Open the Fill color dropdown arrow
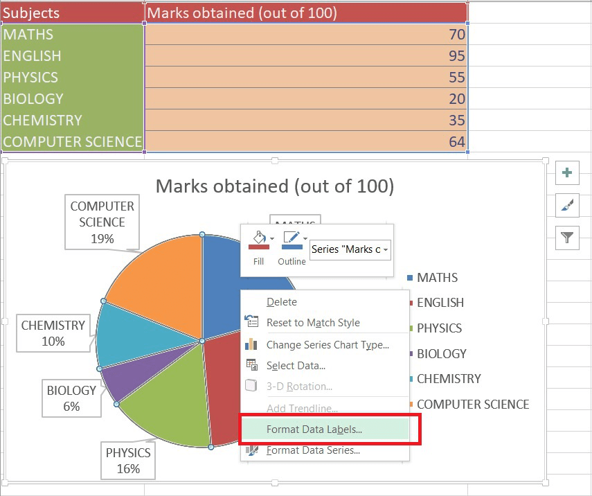The width and height of the screenshot is (592, 496). coord(271,238)
